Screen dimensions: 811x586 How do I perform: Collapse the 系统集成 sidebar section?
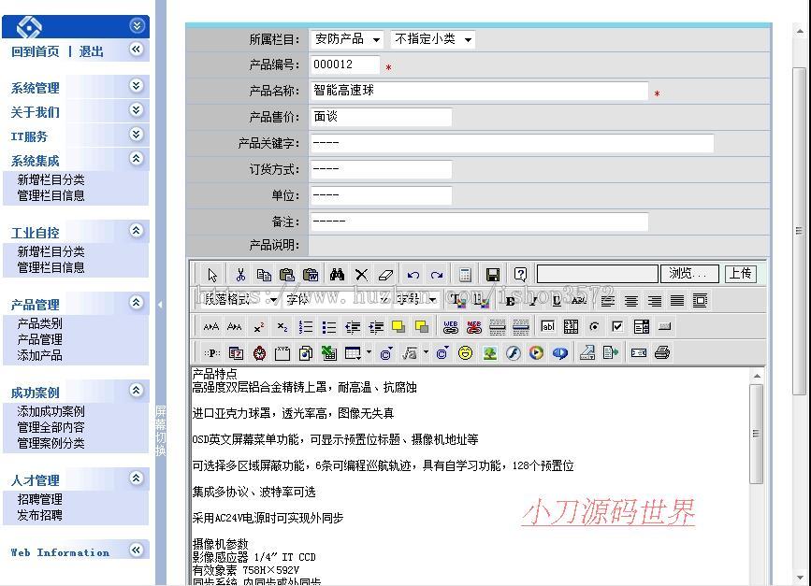[136, 159]
